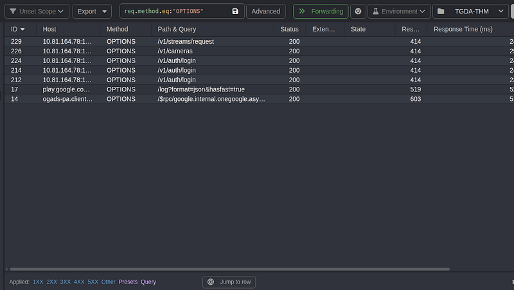Toggle the 4XX status filter
This screenshot has height=290, width=514.
[79, 282]
